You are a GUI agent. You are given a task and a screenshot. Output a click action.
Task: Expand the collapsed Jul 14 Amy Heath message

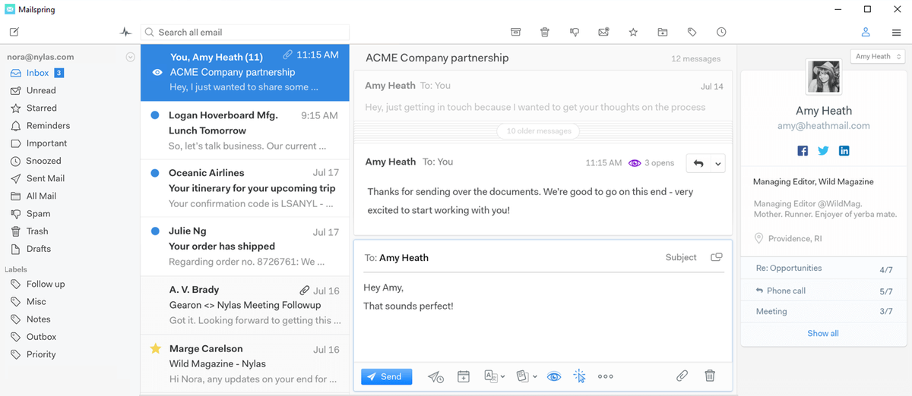543,96
